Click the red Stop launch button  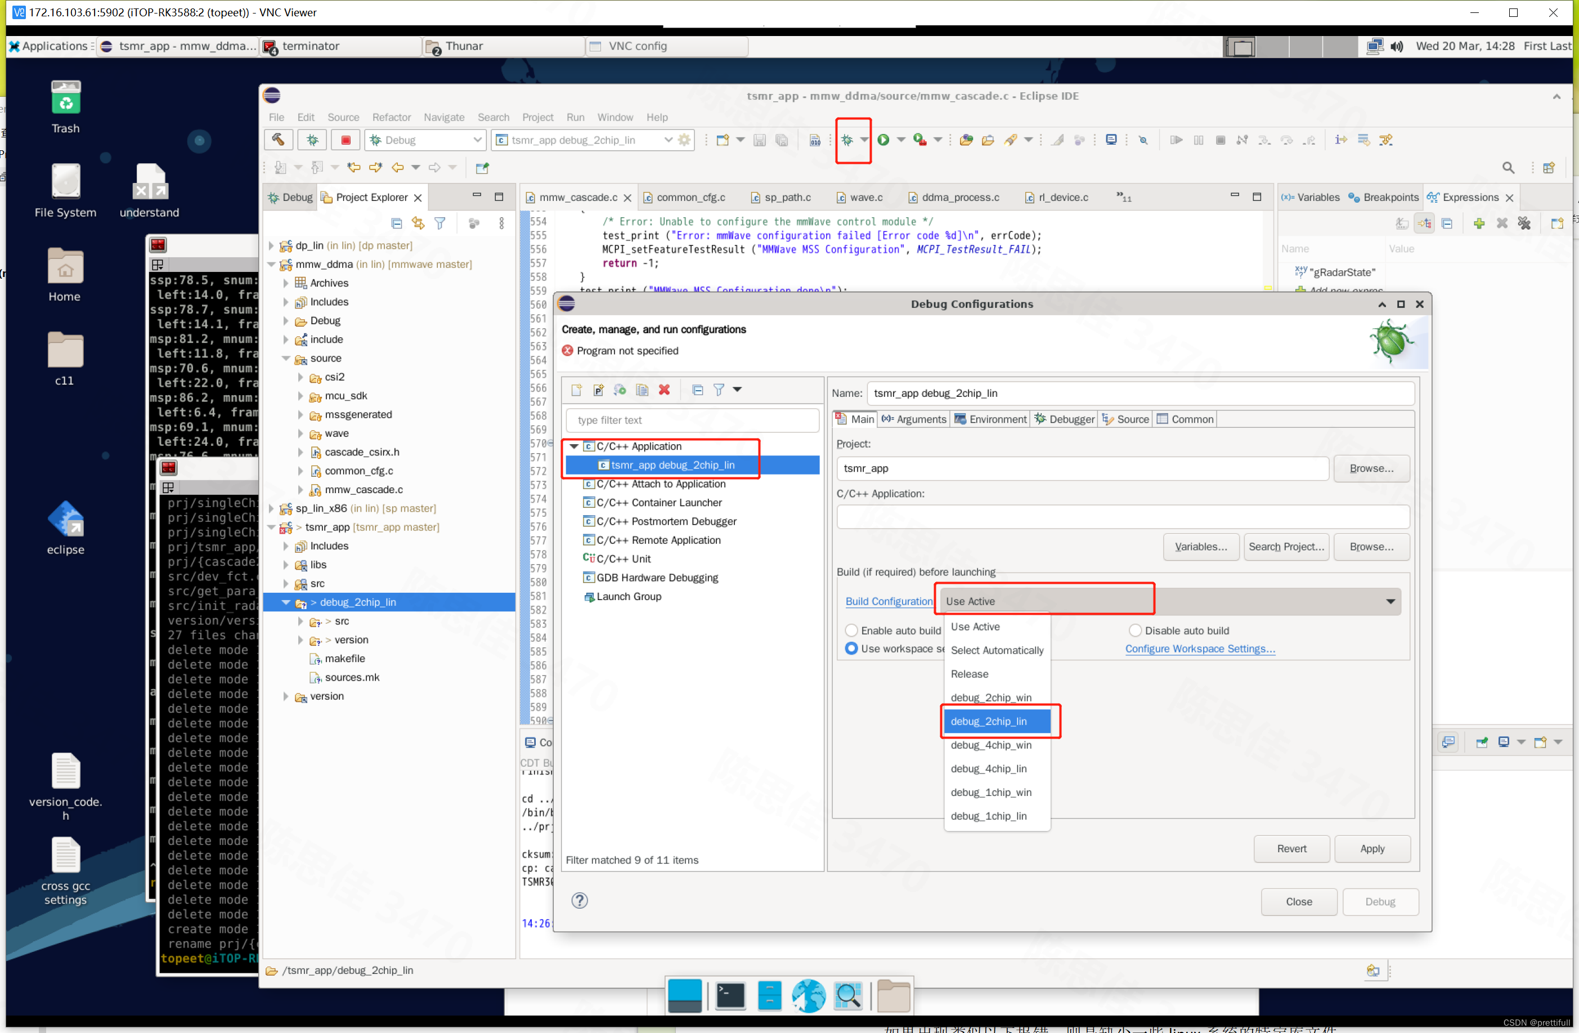(346, 140)
